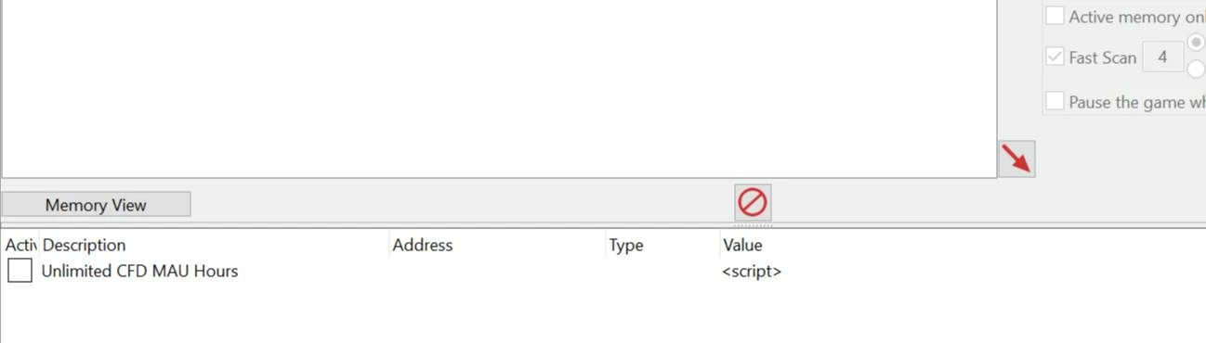
Task: Select the Unlimited CFD MAU Hours entry
Action: pos(139,271)
